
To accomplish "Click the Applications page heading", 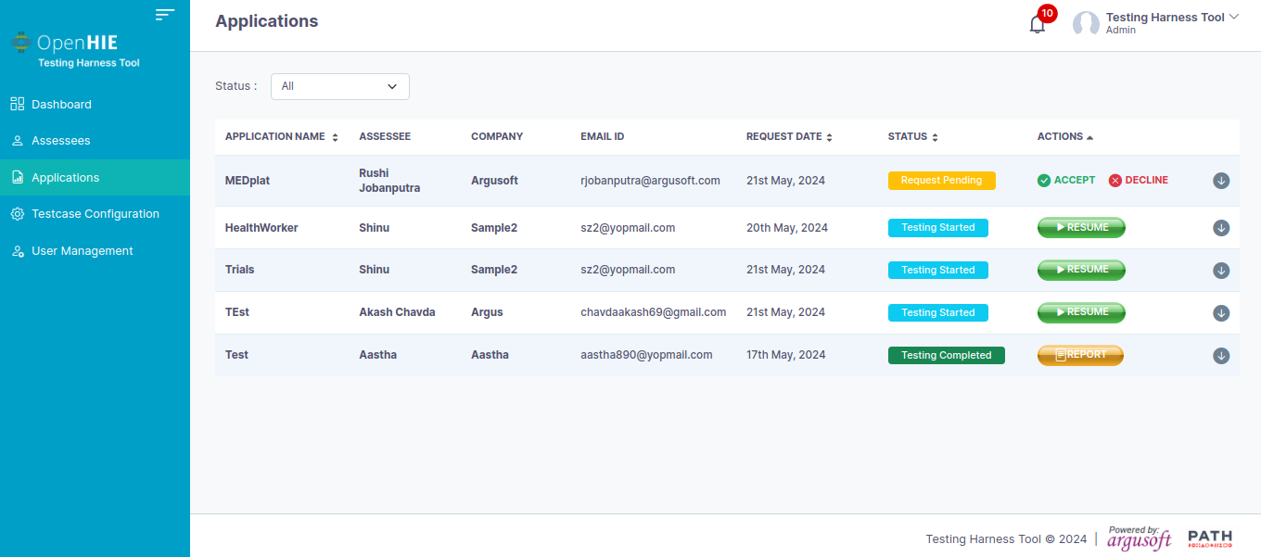I will pyautogui.click(x=267, y=21).
